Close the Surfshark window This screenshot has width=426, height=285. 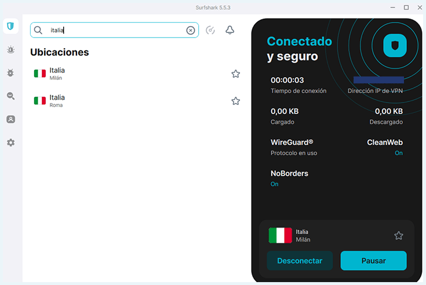tap(420, 8)
